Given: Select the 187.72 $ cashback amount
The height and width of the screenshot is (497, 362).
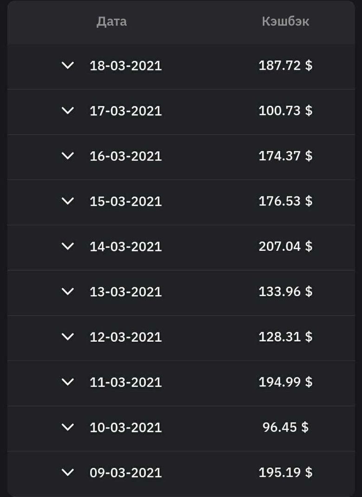Looking at the screenshot, I should click(x=285, y=65).
